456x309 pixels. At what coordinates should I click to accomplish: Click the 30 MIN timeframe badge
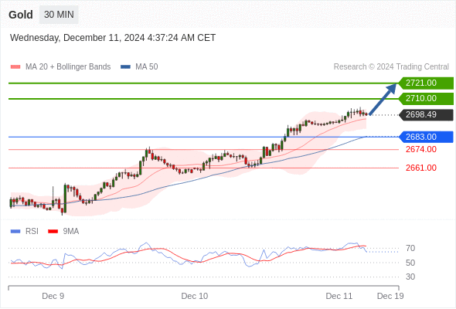[x=59, y=15]
